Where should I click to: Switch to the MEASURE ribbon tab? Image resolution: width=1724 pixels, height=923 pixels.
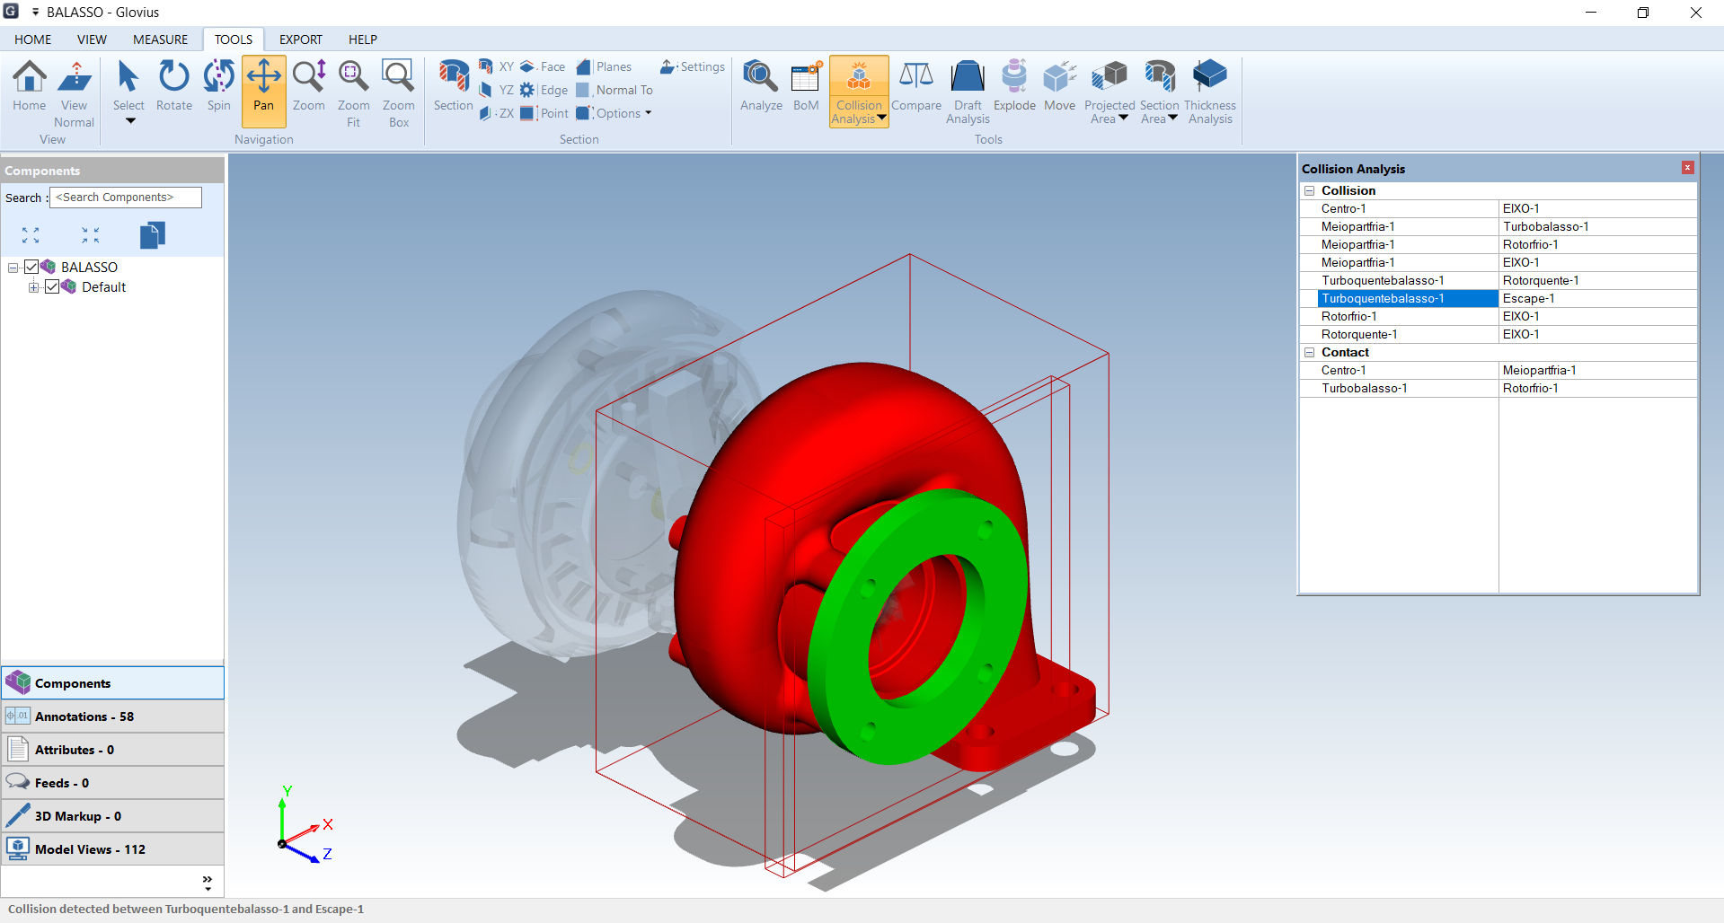tap(160, 40)
